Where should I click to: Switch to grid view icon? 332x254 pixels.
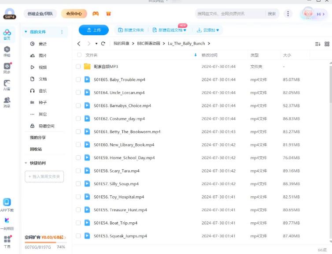pyautogui.click(x=327, y=44)
